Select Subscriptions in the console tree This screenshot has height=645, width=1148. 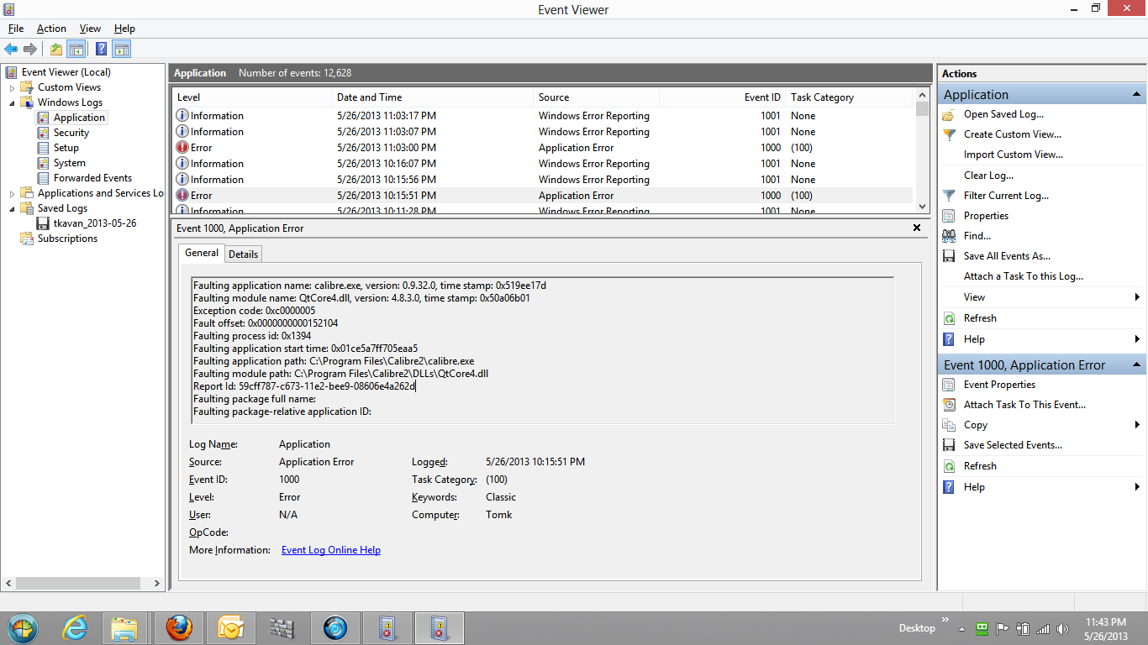67,239
